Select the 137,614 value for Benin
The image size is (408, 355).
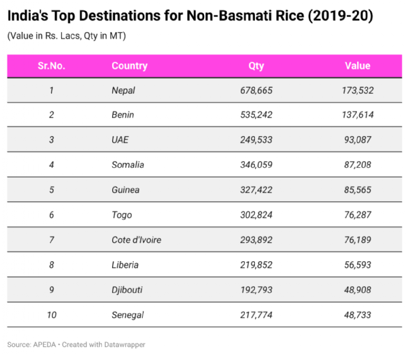point(357,115)
